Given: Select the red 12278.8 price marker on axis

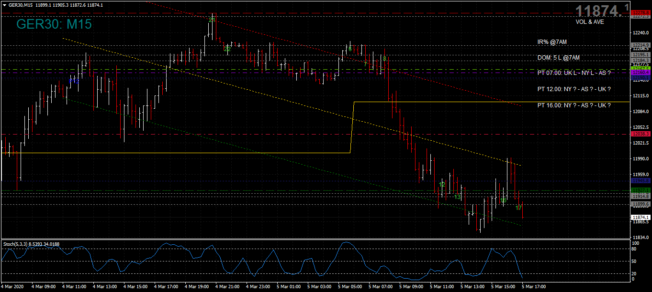Looking at the screenshot, I should click(640, 13).
